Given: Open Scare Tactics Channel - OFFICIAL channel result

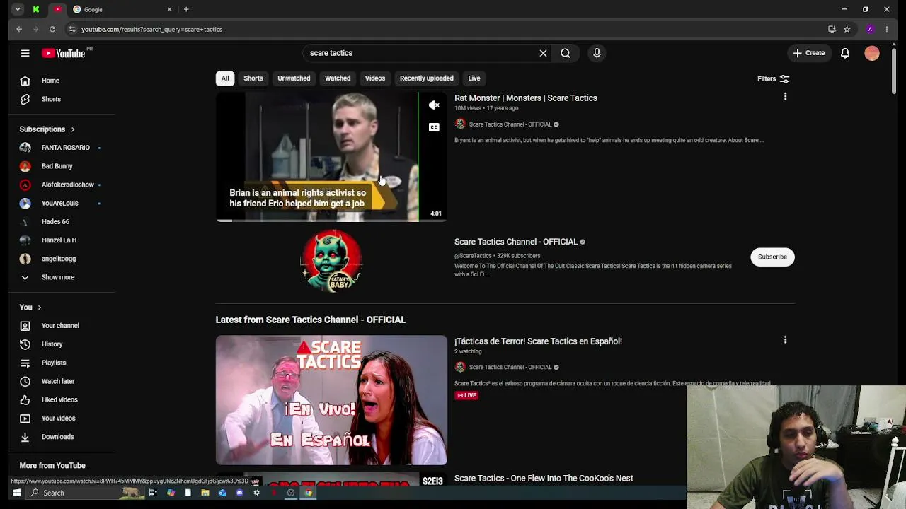Looking at the screenshot, I should [516, 242].
